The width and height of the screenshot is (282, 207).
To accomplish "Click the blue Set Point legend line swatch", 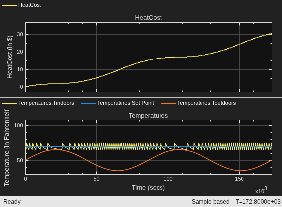I will pyautogui.click(x=89, y=103).
